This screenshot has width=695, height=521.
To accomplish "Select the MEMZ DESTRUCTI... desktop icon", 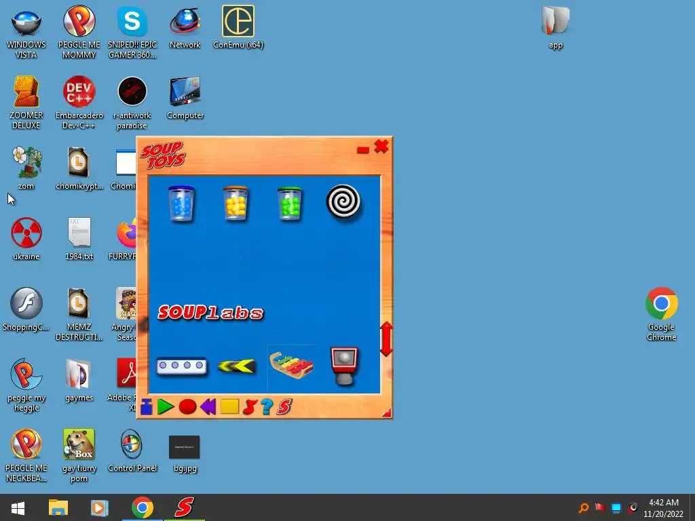I will click(x=79, y=315).
